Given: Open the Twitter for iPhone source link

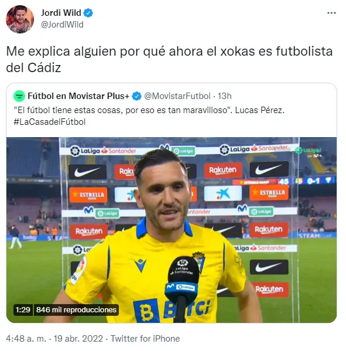Looking at the screenshot, I should point(145,339).
